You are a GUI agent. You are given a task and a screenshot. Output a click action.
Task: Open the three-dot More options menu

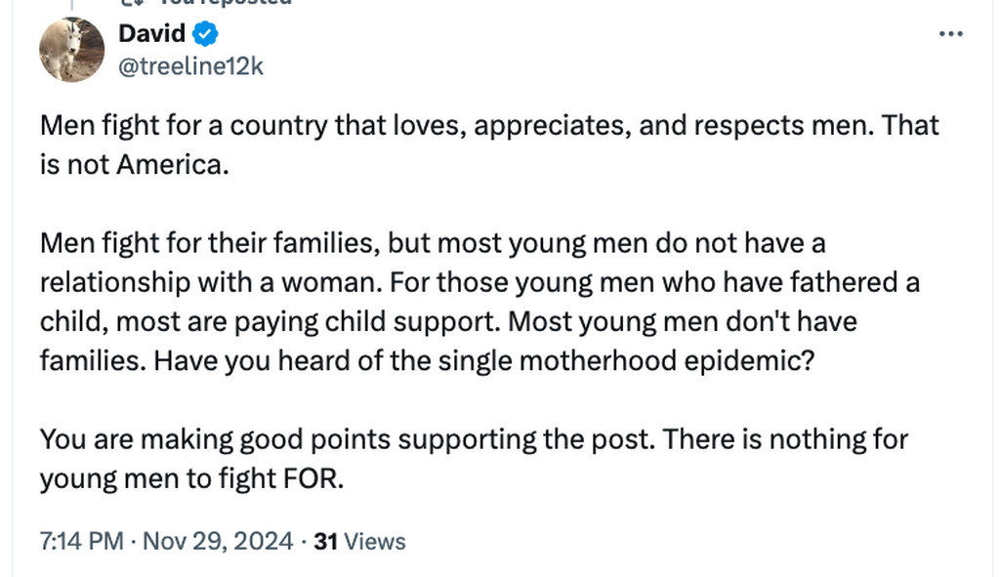click(950, 34)
